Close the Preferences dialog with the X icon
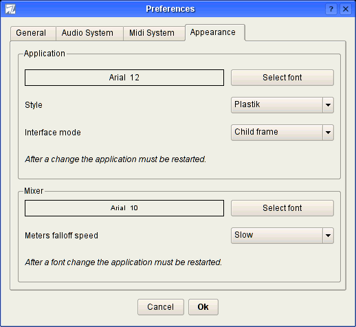The width and height of the screenshot is (356, 327). point(346,9)
